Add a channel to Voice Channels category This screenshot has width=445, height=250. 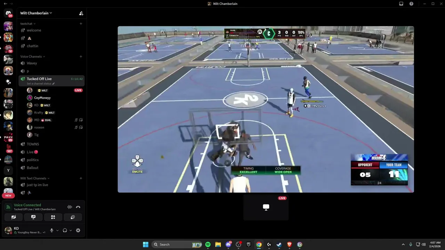[x=81, y=57]
